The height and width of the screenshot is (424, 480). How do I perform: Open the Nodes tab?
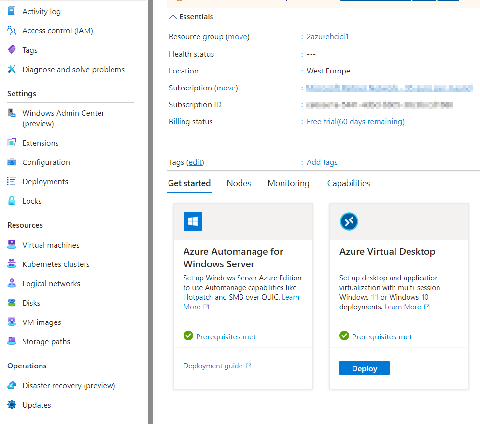pyautogui.click(x=239, y=183)
